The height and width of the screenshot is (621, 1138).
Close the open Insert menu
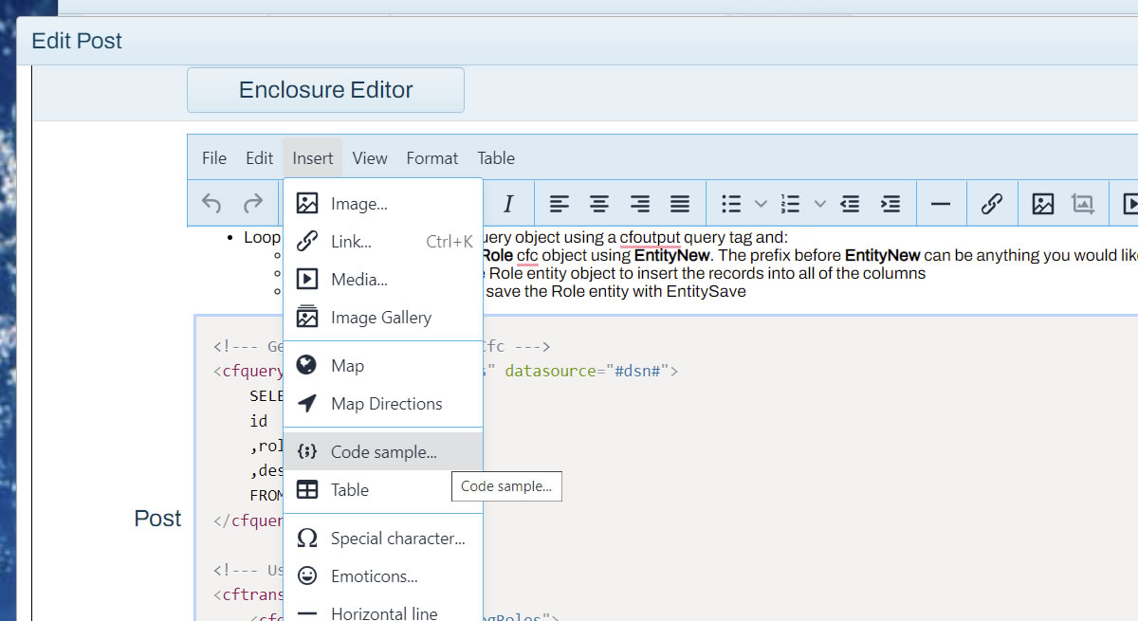pos(313,158)
